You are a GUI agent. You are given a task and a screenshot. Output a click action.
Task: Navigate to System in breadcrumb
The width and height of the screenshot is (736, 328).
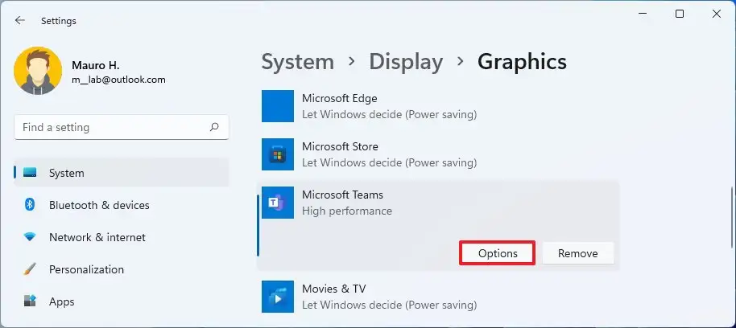point(298,62)
